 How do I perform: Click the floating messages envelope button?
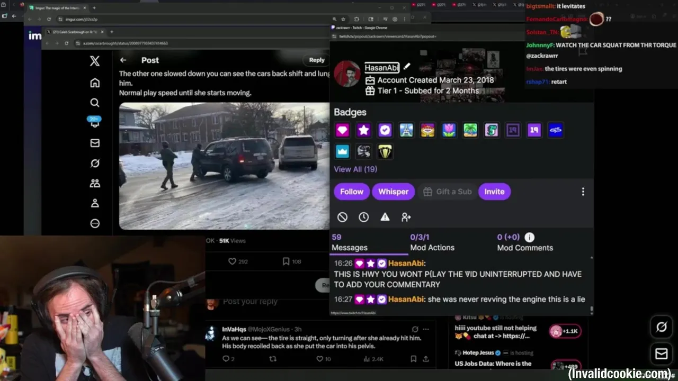click(662, 353)
